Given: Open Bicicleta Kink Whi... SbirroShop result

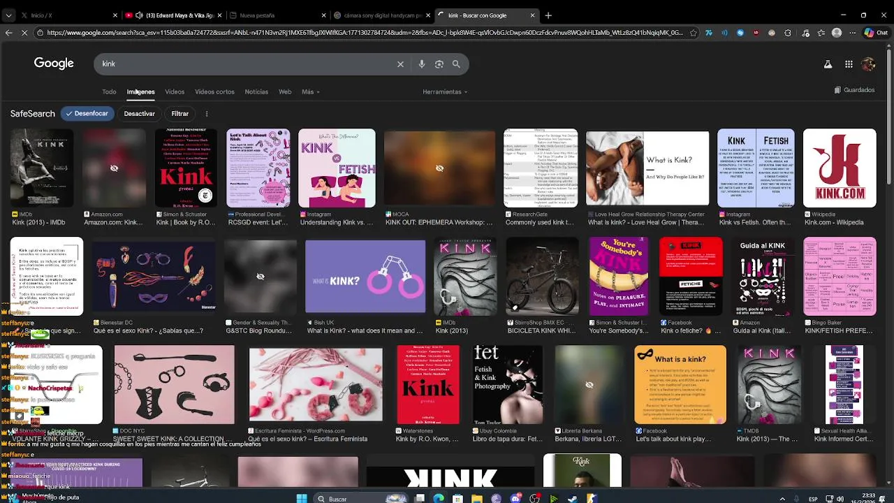Looking at the screenshot, I should (541, 330).
